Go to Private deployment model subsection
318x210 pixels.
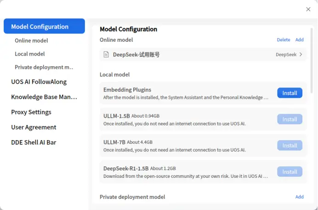click(44, 67)
